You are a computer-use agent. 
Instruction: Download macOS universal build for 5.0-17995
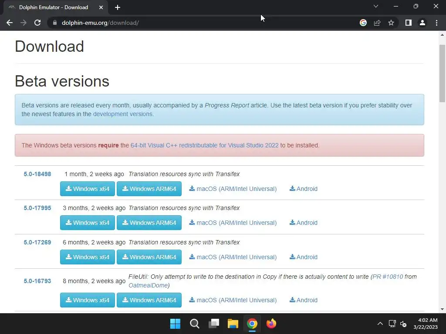pyautogui.click(x=233, y=223)
